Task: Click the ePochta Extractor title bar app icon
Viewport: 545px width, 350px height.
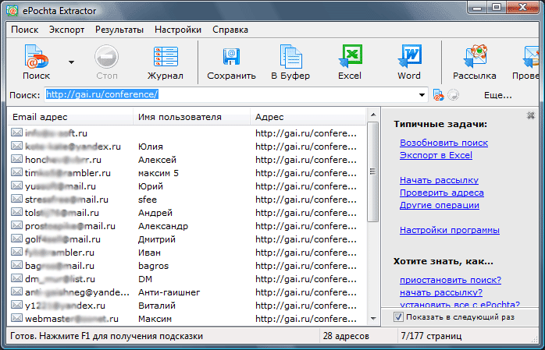Action: (12, 11)
